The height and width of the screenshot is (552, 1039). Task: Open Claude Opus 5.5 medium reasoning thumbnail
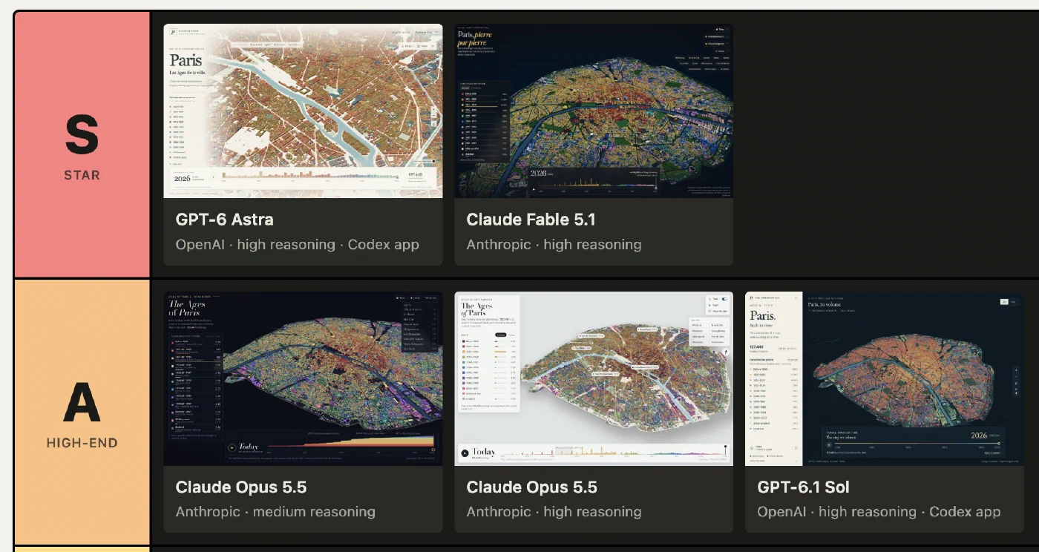[x=303, y=378]
